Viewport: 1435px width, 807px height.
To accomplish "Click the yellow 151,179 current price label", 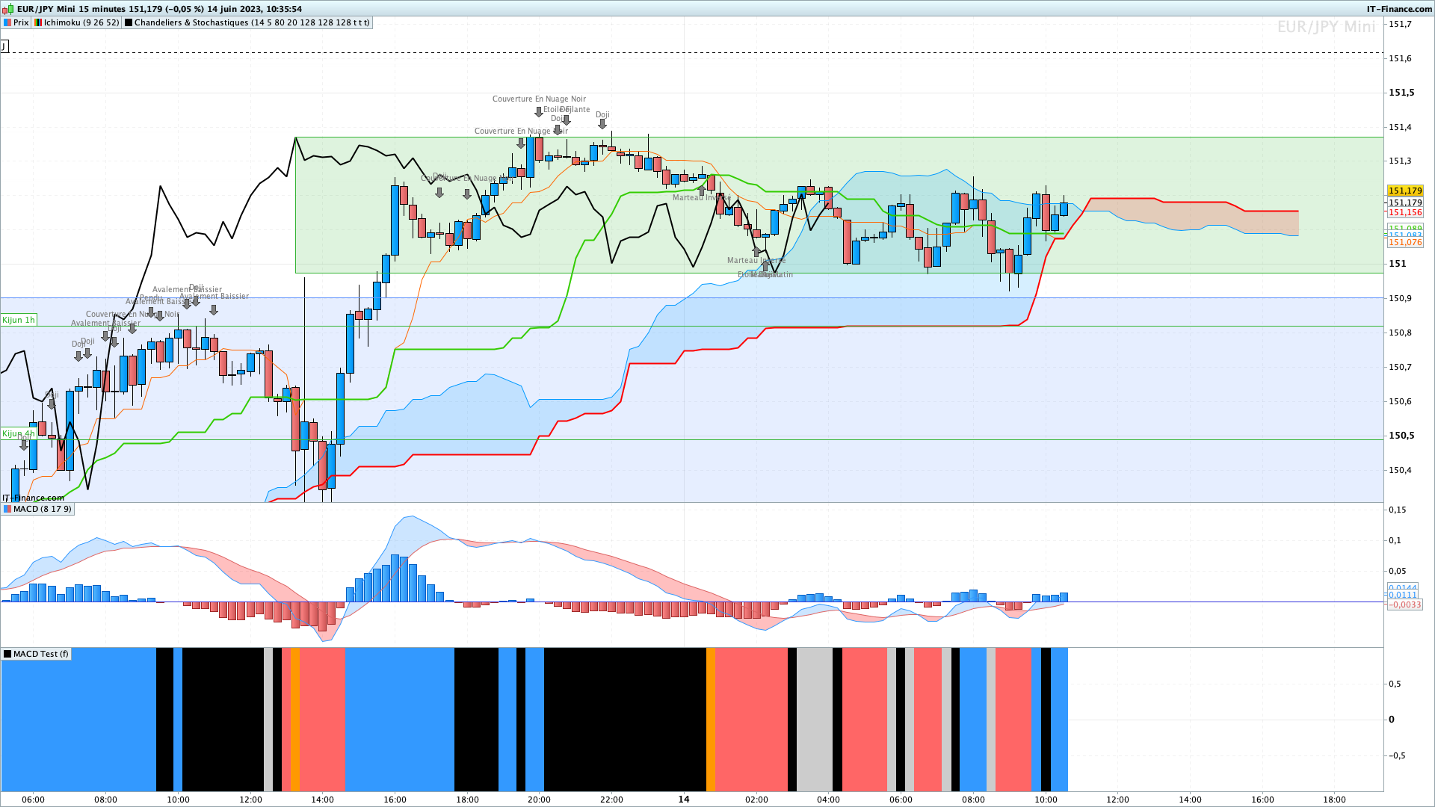I will 1405,191.
